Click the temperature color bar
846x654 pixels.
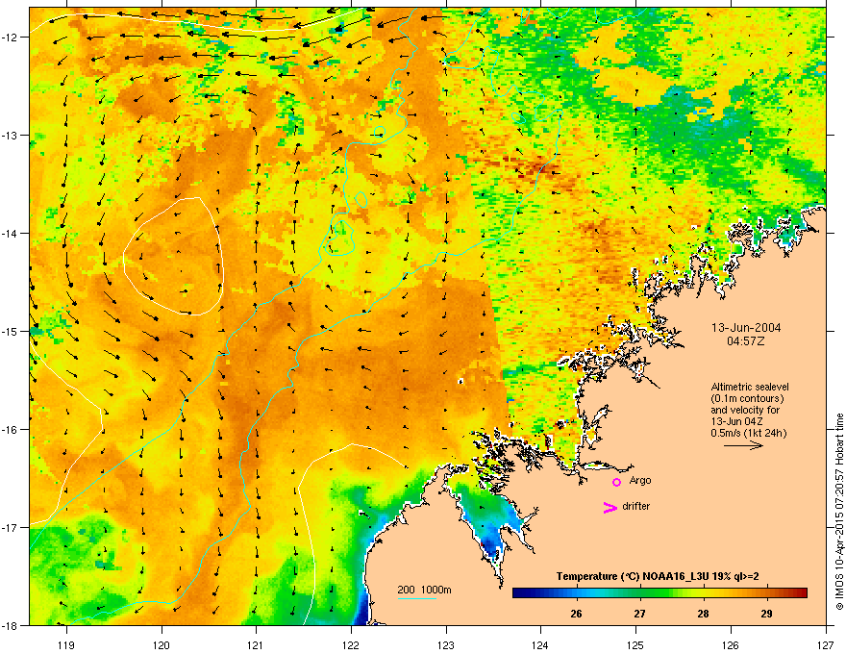(x=659, y=593)
